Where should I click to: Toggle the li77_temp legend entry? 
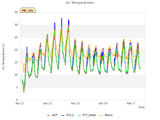(87, 115)
